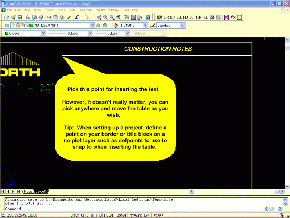This screenshot has width=290, height=218.
Task: Click the Match Properties paintbrush icon
Action: pyautogui.click(x=69, y=17)
